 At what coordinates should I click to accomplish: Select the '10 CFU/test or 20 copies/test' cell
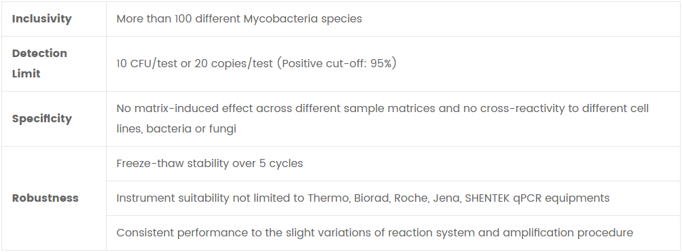point(393,64)
